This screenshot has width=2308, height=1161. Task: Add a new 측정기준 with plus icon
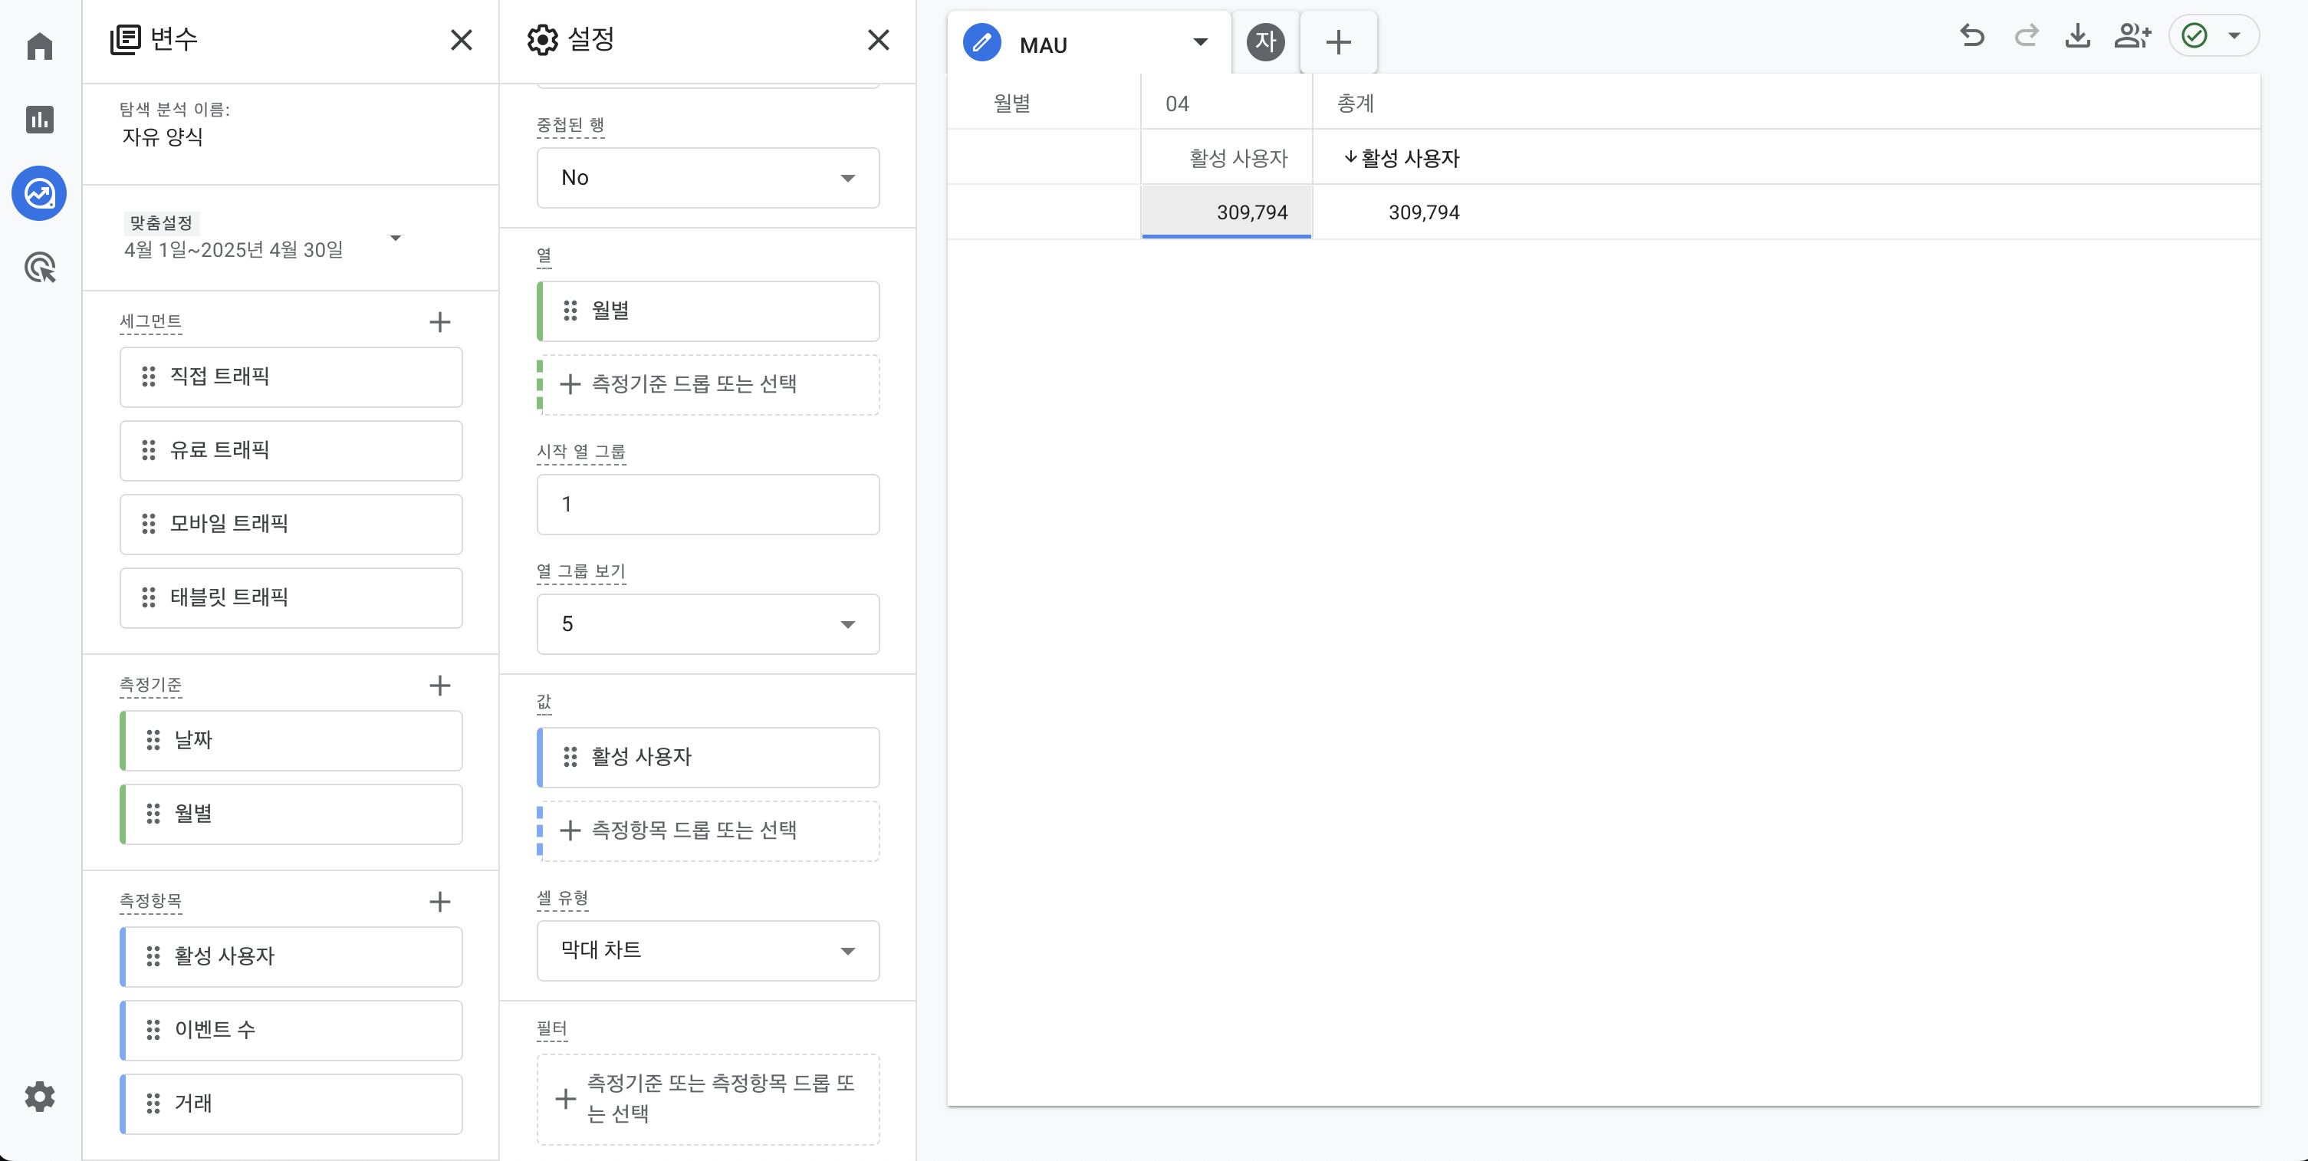click(x=440, y=686)
